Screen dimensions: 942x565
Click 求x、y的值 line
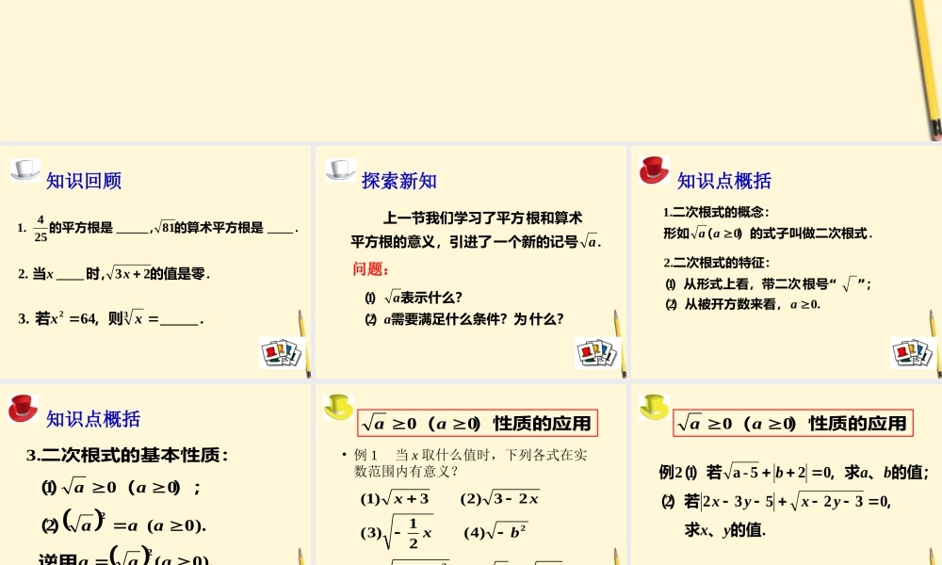pyautogui.click(x=725, y=530)
